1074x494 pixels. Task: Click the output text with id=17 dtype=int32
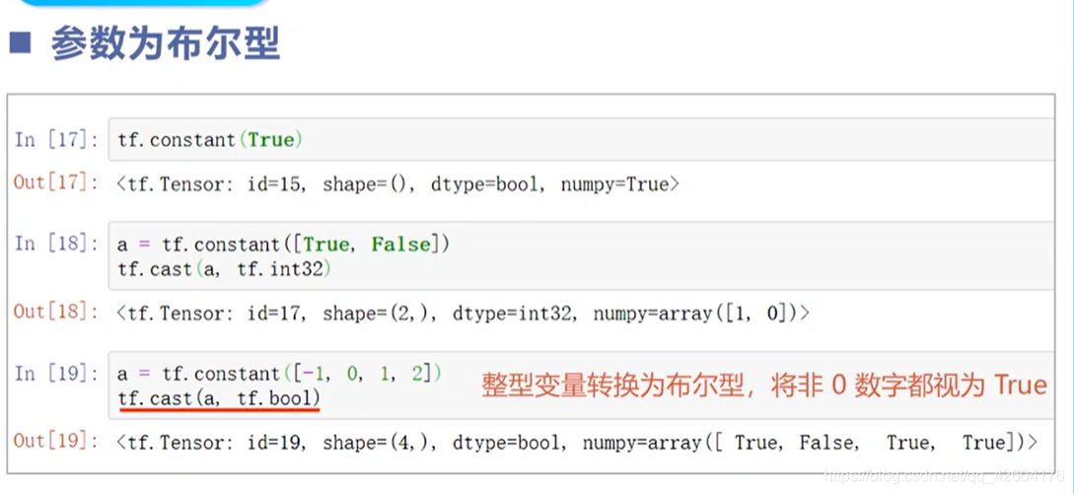[463, 314]
